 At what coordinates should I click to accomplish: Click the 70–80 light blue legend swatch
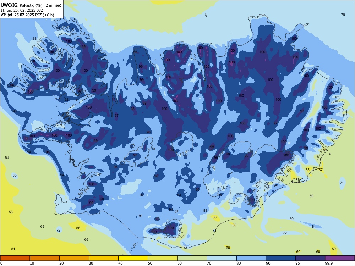(222, 258)
